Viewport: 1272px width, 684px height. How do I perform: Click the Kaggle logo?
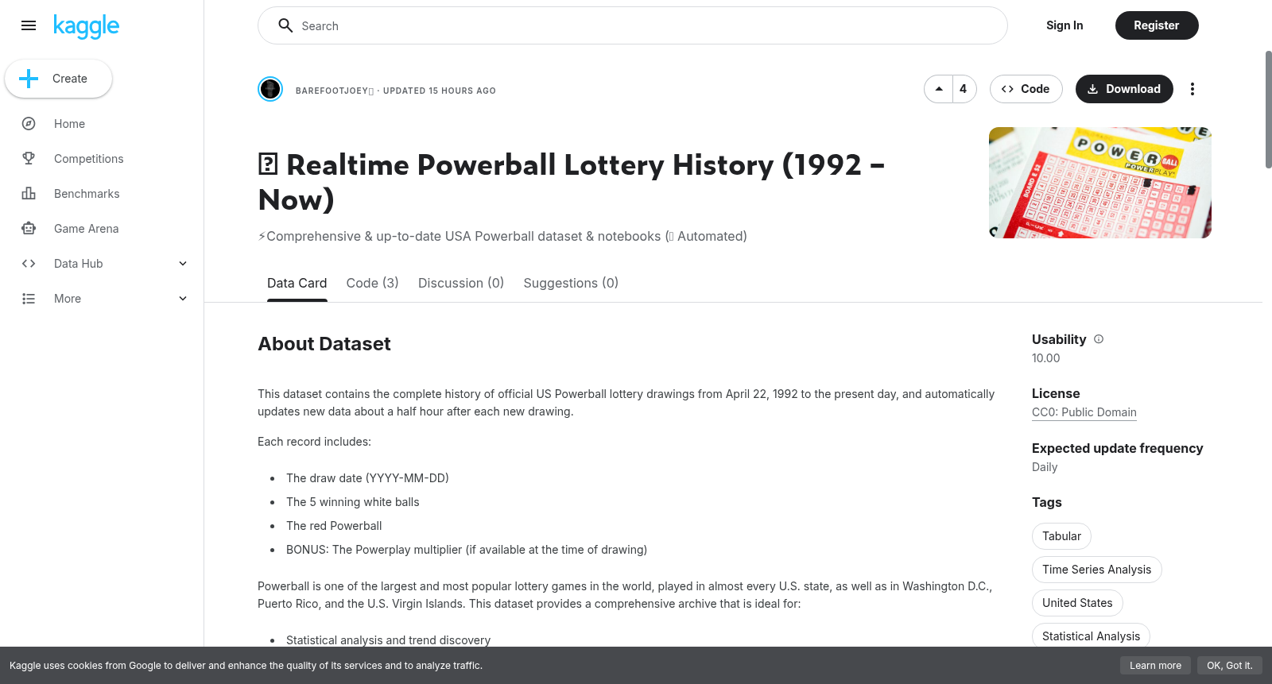(86, 26)
